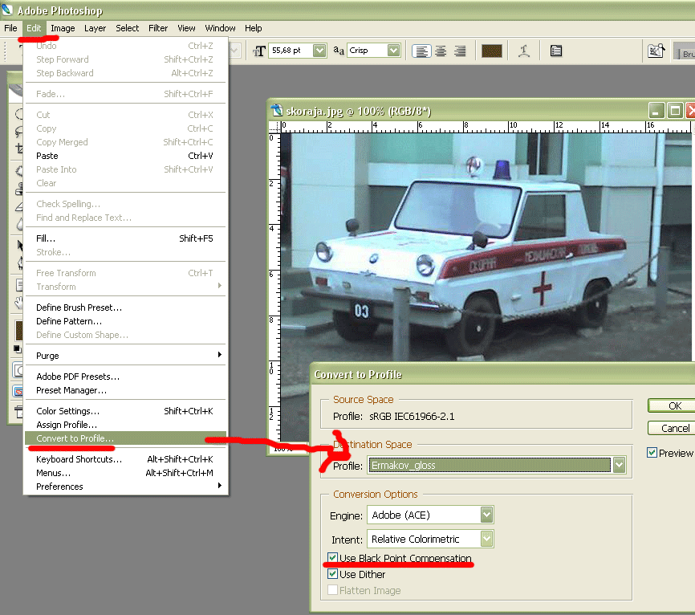695x615 pixels.
Task: Click the foreground color swatch in toolbox
Action: 19,331
